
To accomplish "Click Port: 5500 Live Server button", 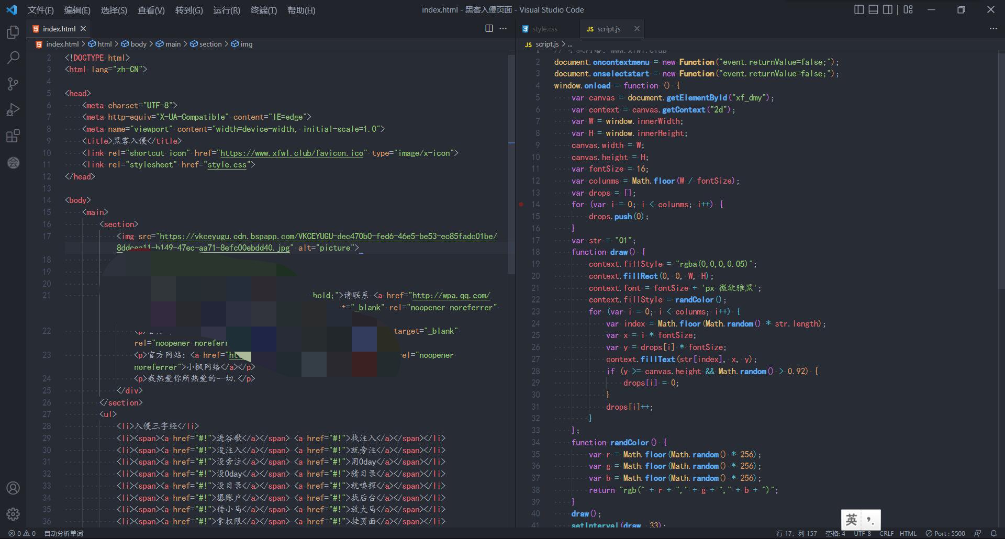I will (x=945, y=533).
